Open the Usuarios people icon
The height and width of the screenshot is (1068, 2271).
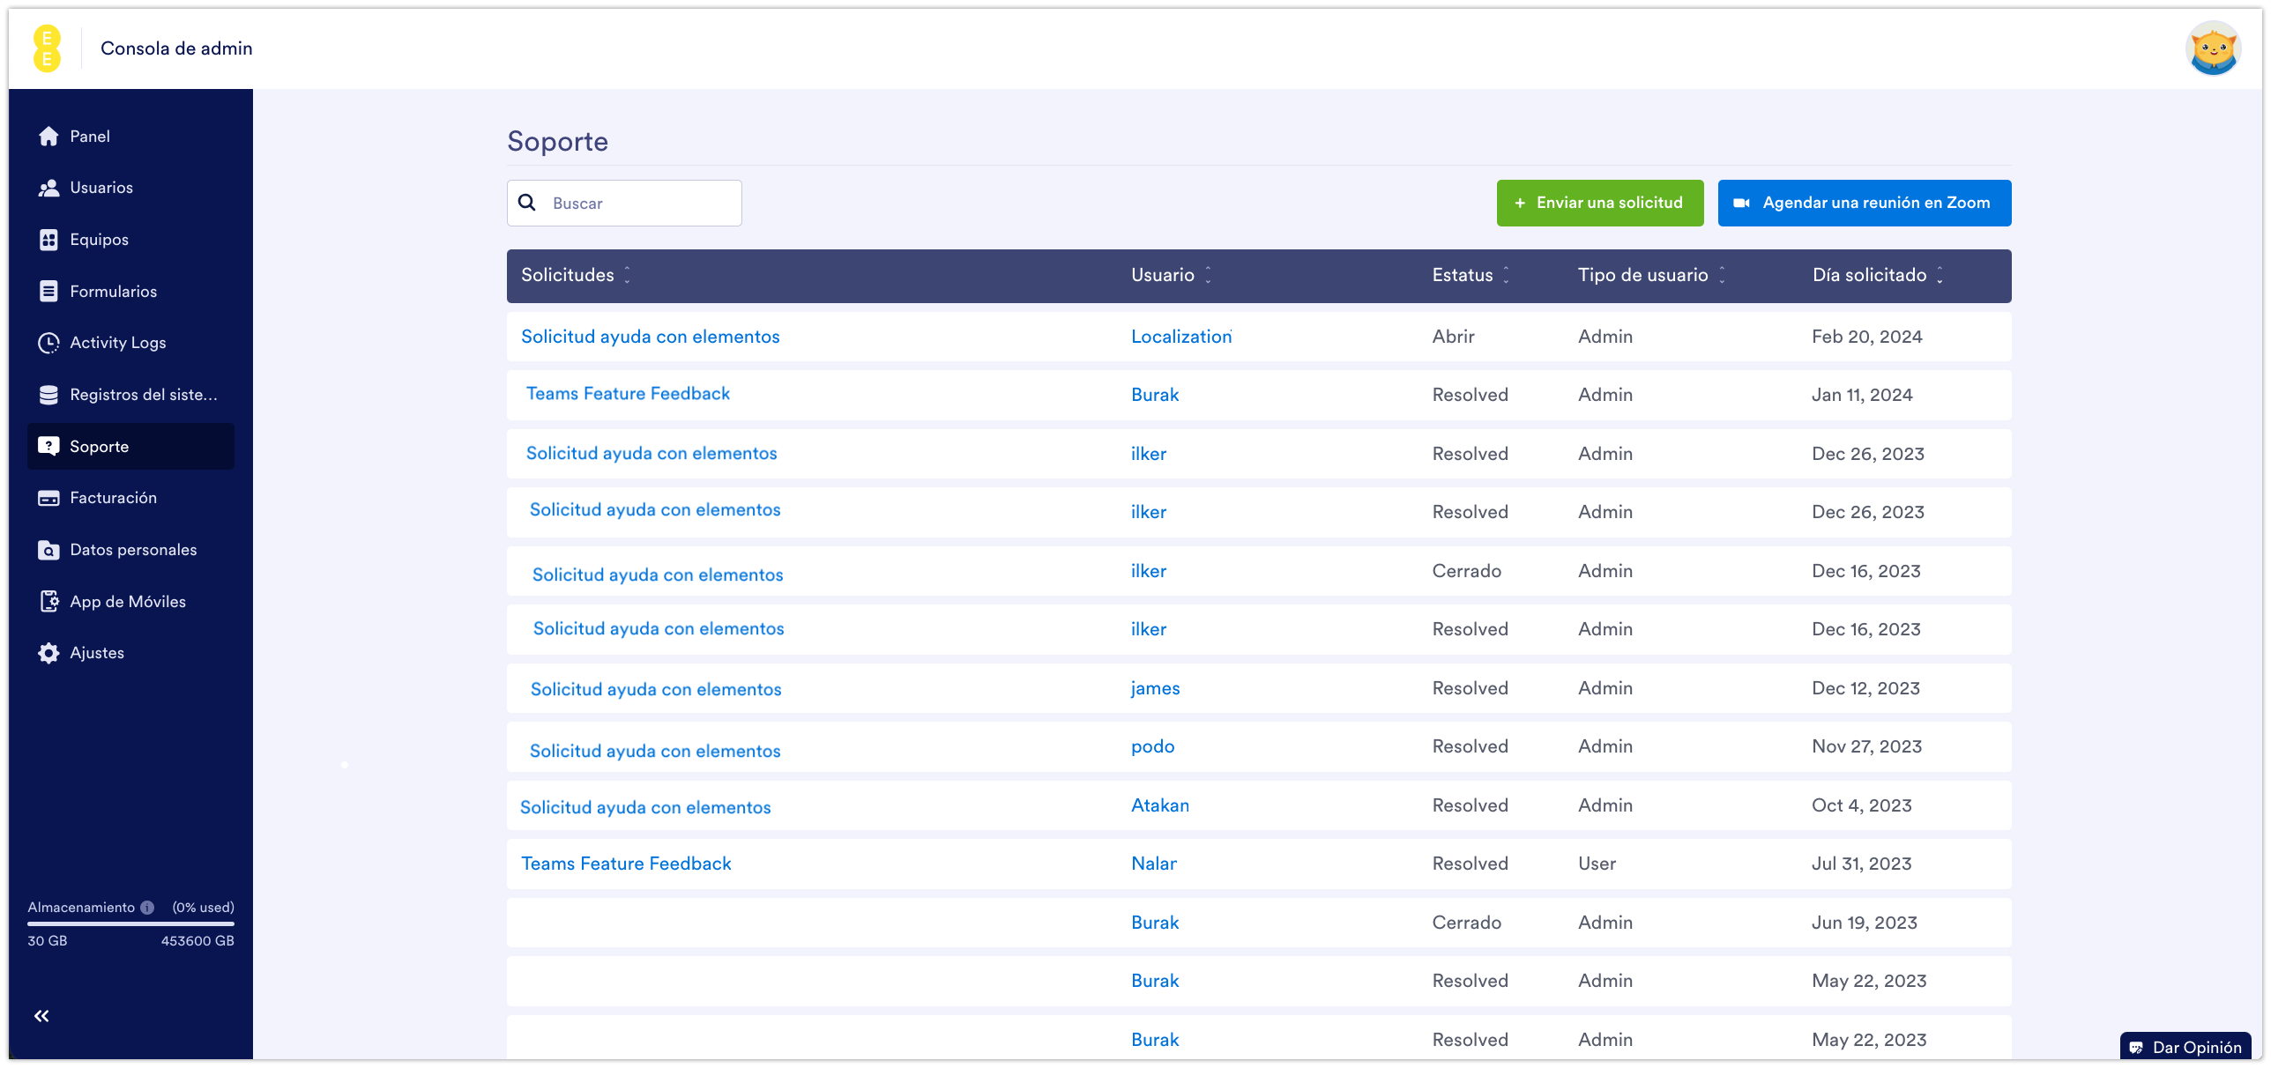(x=48, y=188)
